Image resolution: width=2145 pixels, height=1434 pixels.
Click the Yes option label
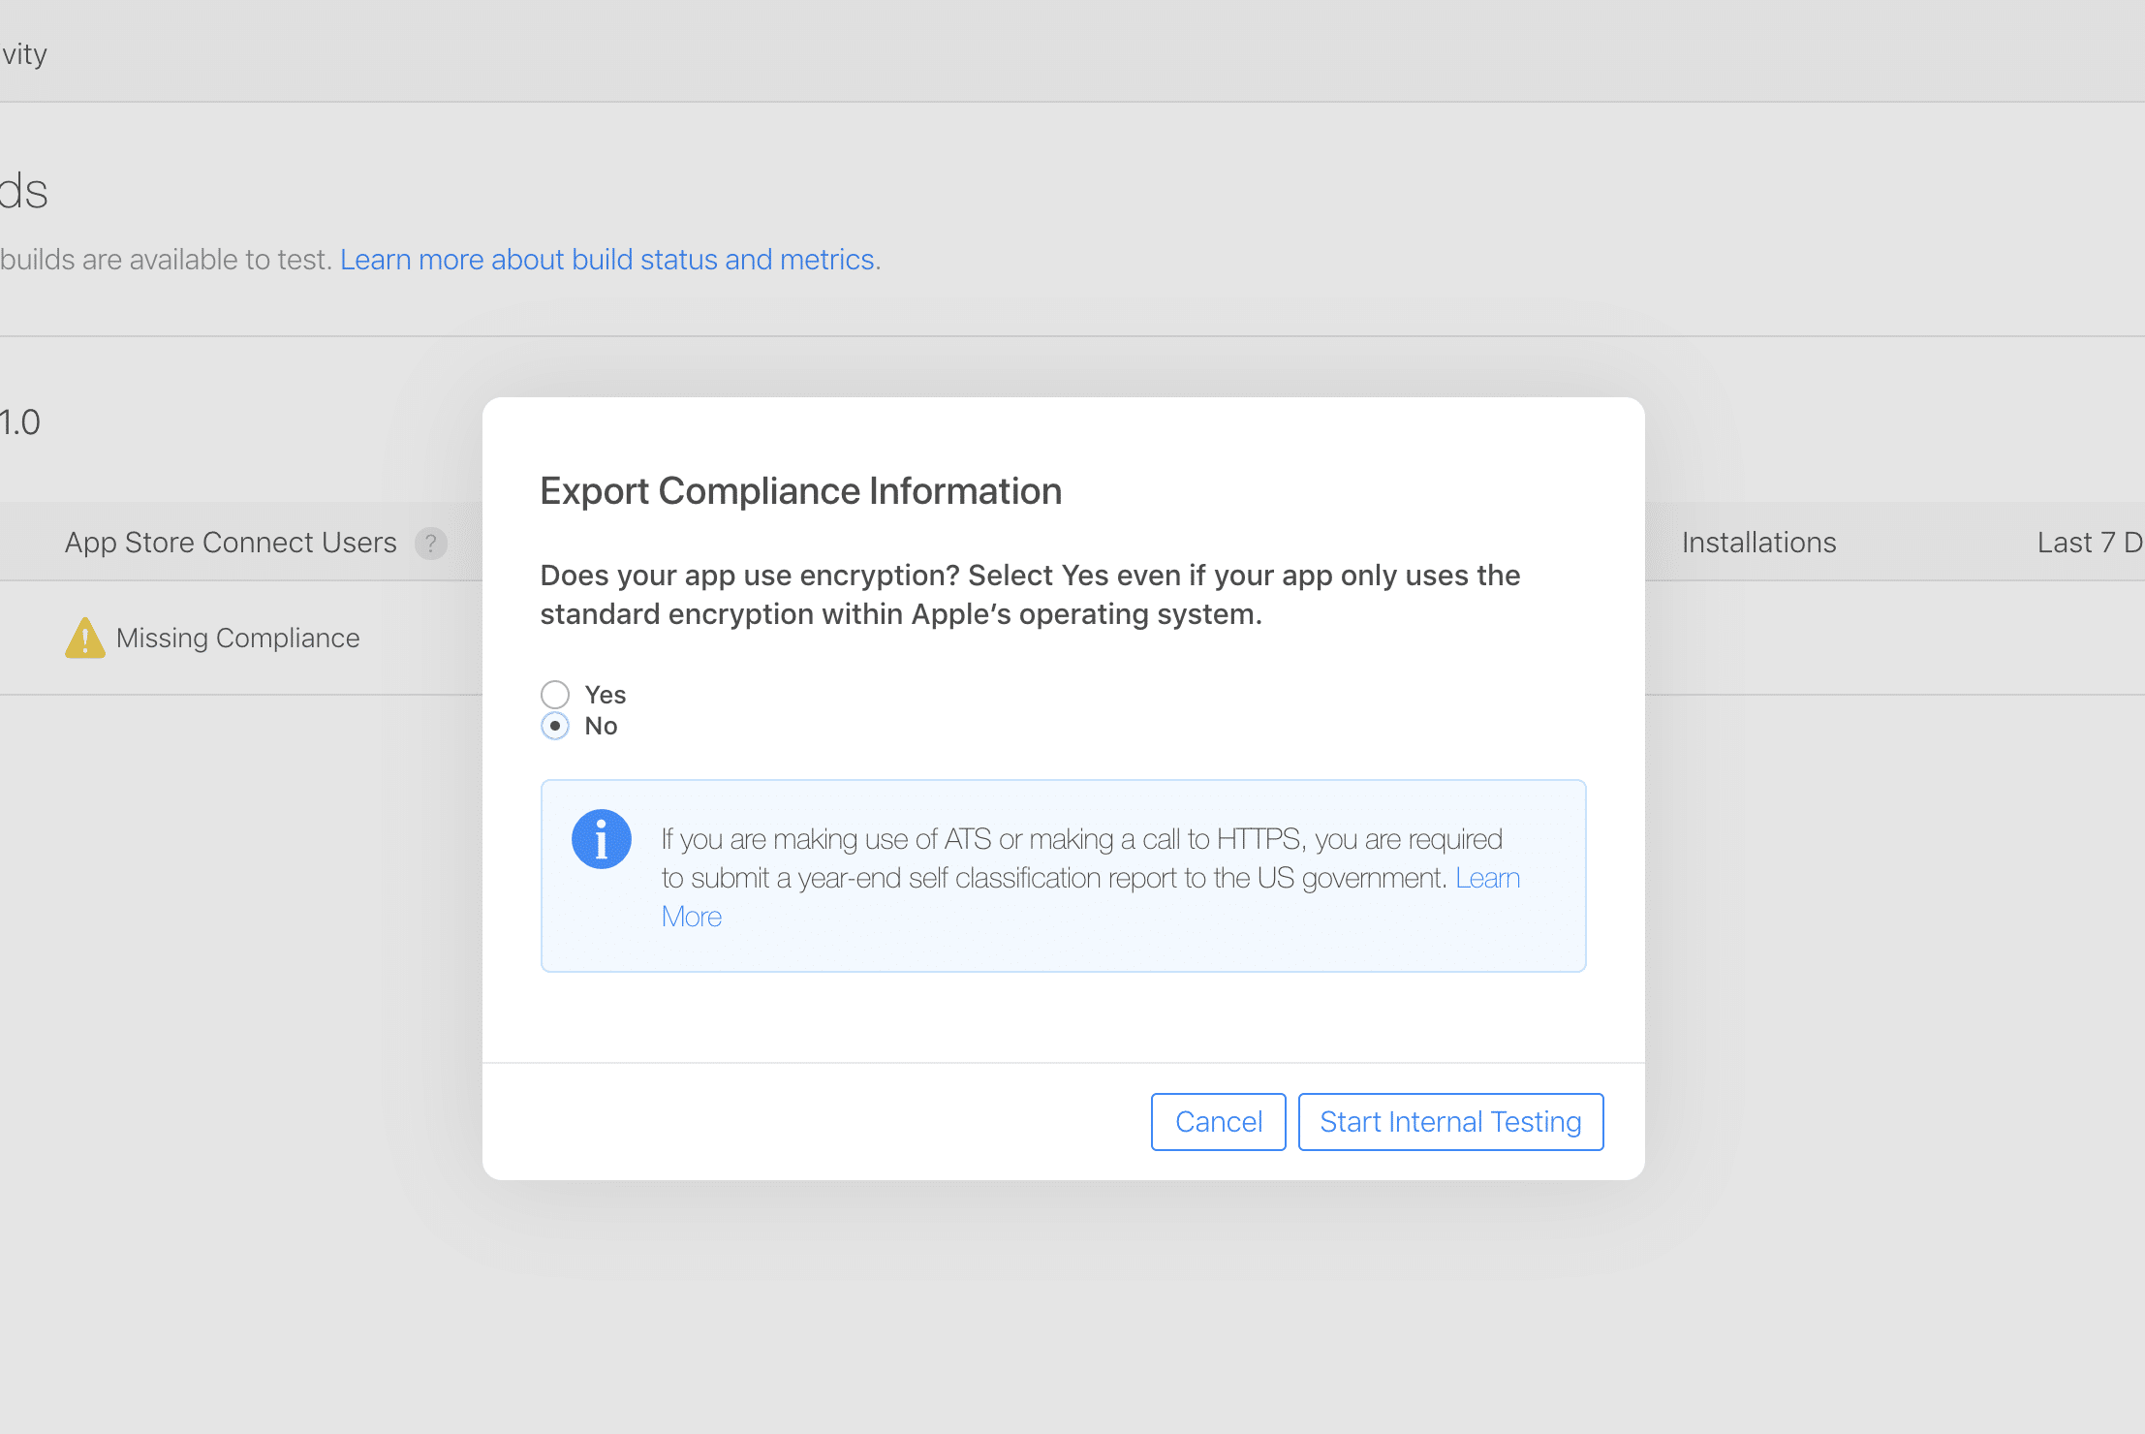pos(606,695)
